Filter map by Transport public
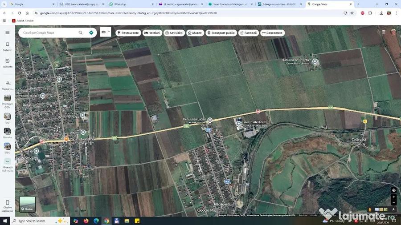The image size is (401, 225). tap(221, 33)
